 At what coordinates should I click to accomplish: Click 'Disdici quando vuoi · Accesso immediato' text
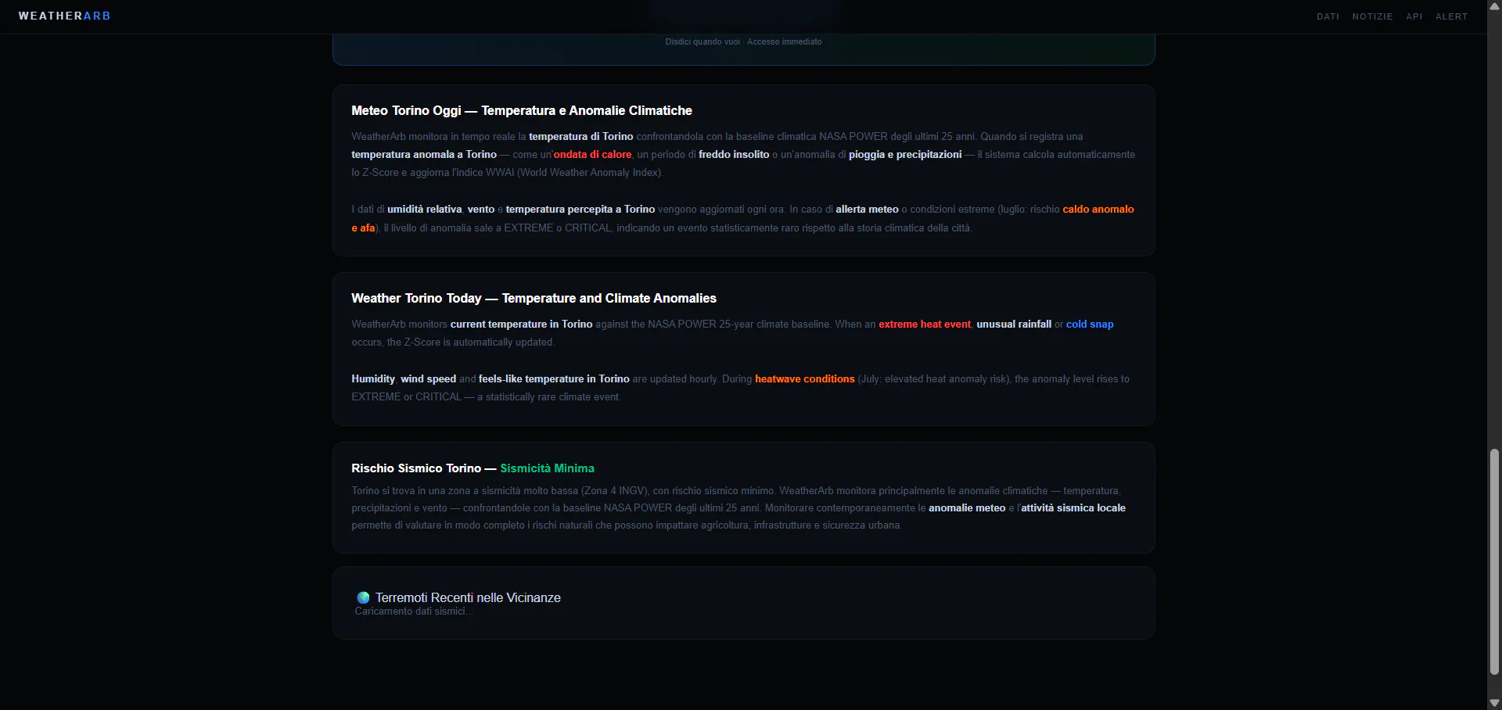pos(743,41)
